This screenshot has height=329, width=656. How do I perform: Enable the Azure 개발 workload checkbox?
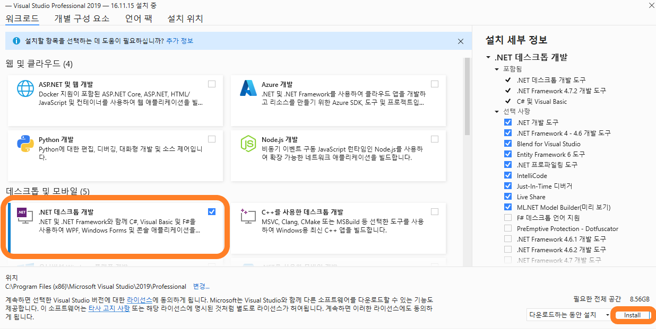click(435, 84)
